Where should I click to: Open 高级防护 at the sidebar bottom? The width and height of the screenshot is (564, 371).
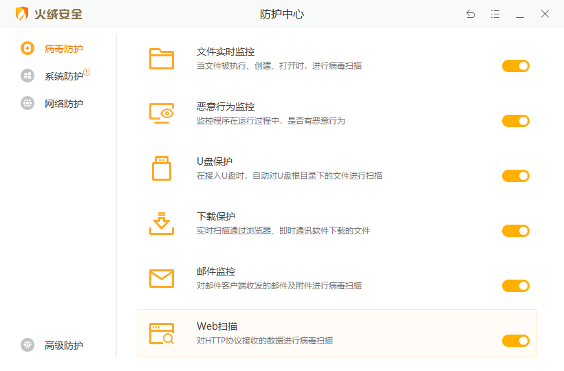[x=63, y=346]
